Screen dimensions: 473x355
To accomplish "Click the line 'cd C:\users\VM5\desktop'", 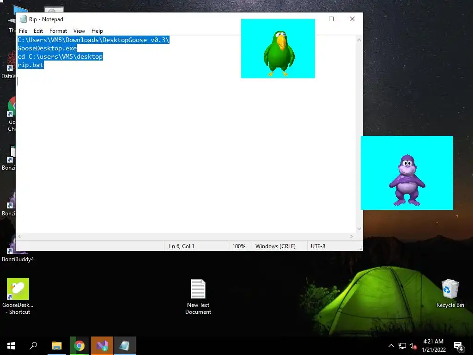I will point(61,56).
